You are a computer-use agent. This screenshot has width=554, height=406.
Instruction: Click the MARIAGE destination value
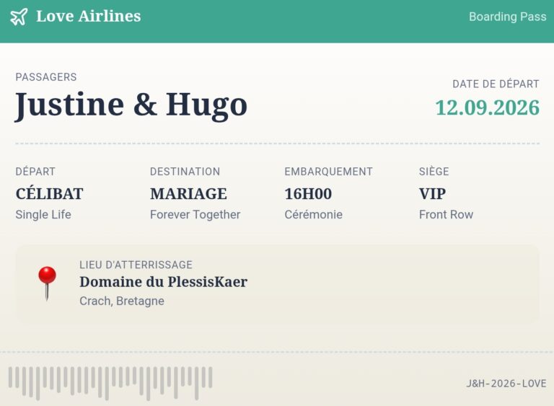(188, 193)
